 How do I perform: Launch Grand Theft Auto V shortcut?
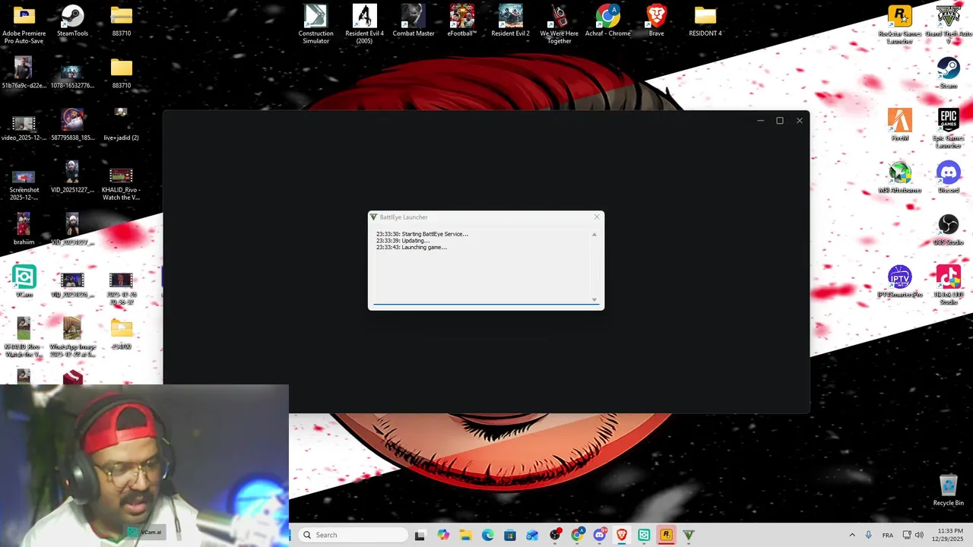(948, 24)
